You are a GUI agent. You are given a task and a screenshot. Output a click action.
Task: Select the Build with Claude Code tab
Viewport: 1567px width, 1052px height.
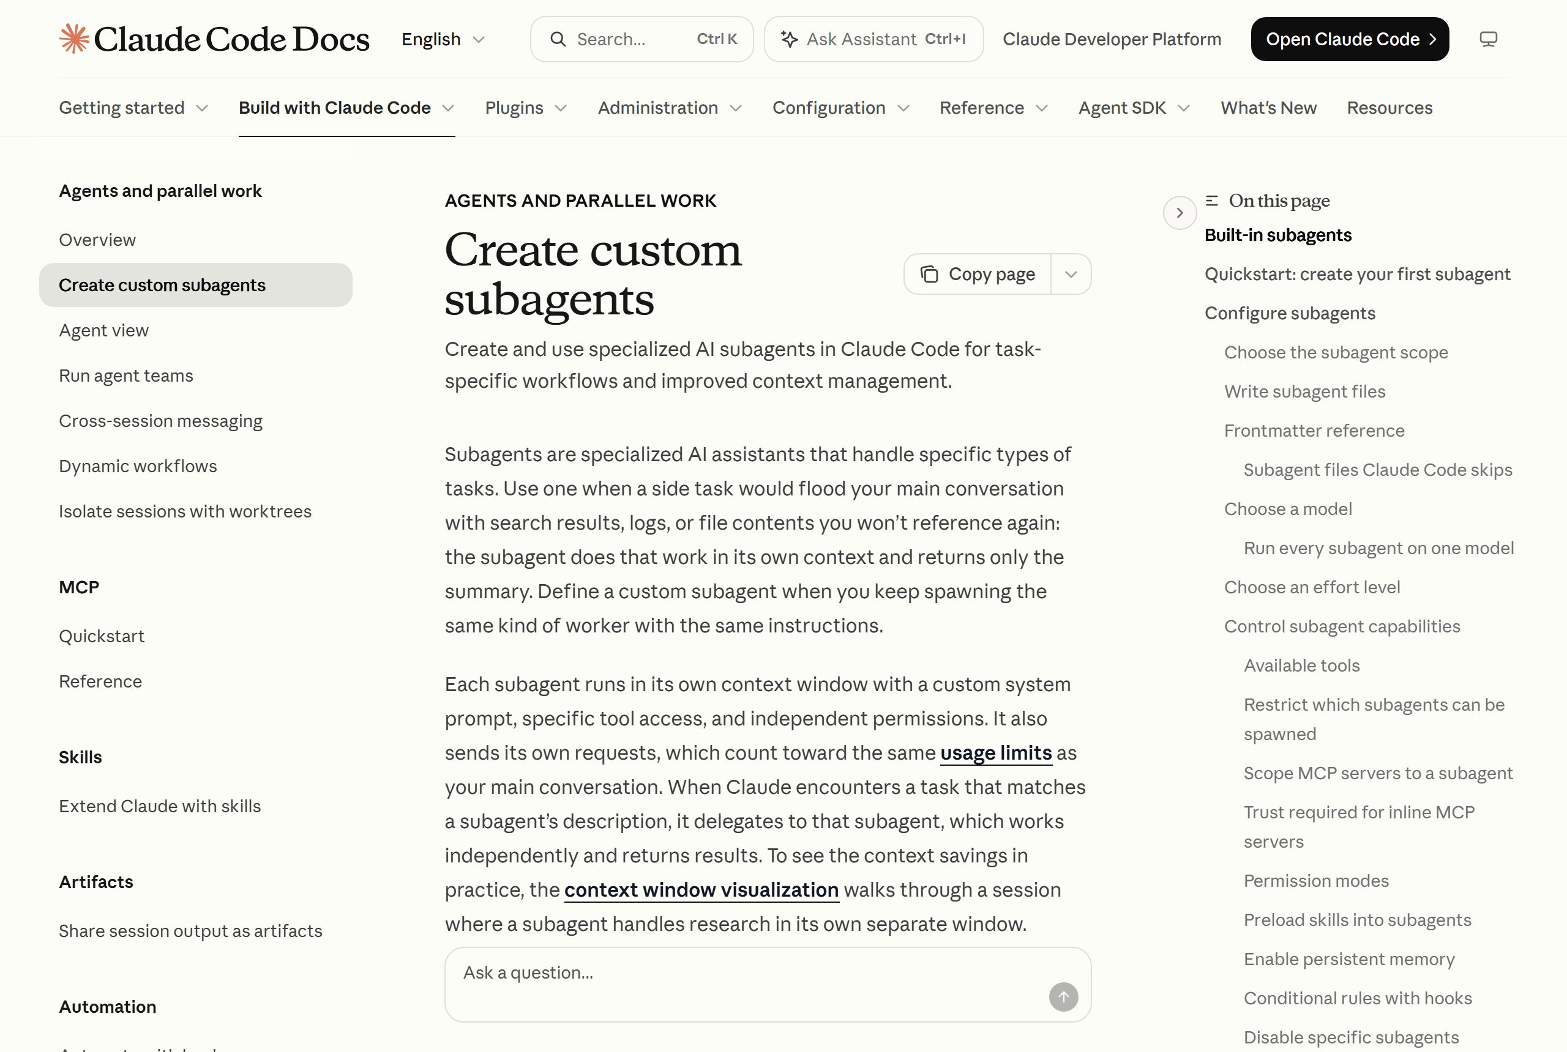[346, 108]
